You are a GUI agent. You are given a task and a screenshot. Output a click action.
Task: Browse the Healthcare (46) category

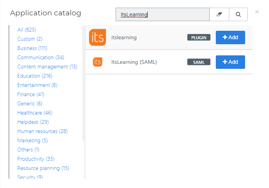tap(35, 113)
